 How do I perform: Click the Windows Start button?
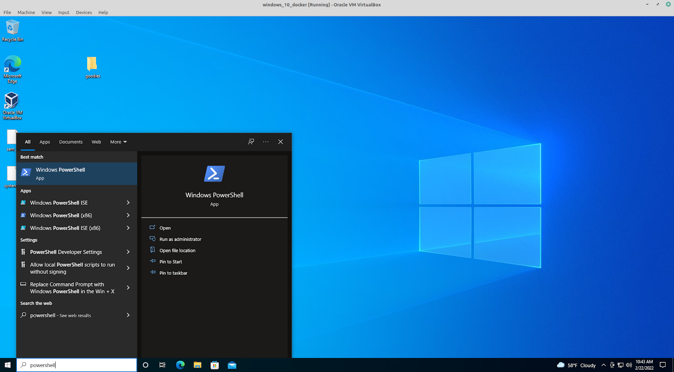tap(8, 365)
